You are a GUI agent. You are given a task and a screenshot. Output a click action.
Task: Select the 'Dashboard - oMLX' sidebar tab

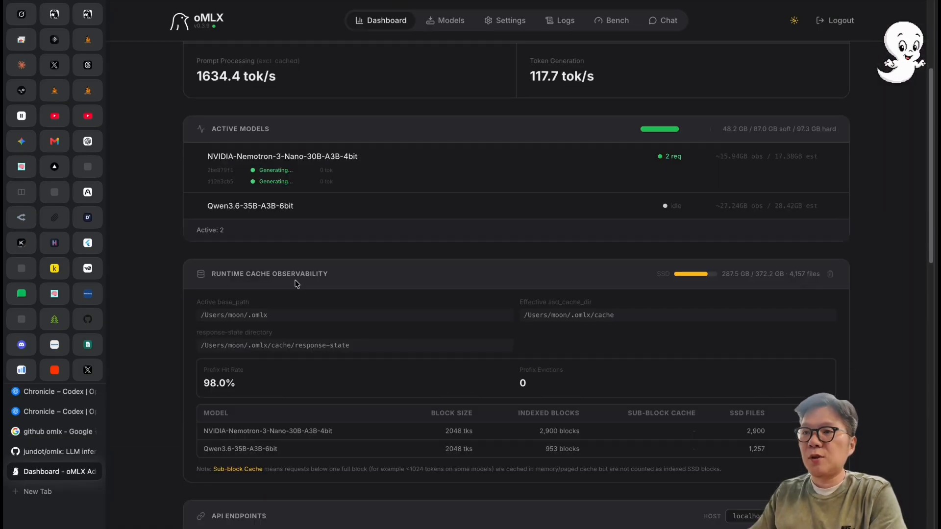pyautogui.click(x=54, y=472)
